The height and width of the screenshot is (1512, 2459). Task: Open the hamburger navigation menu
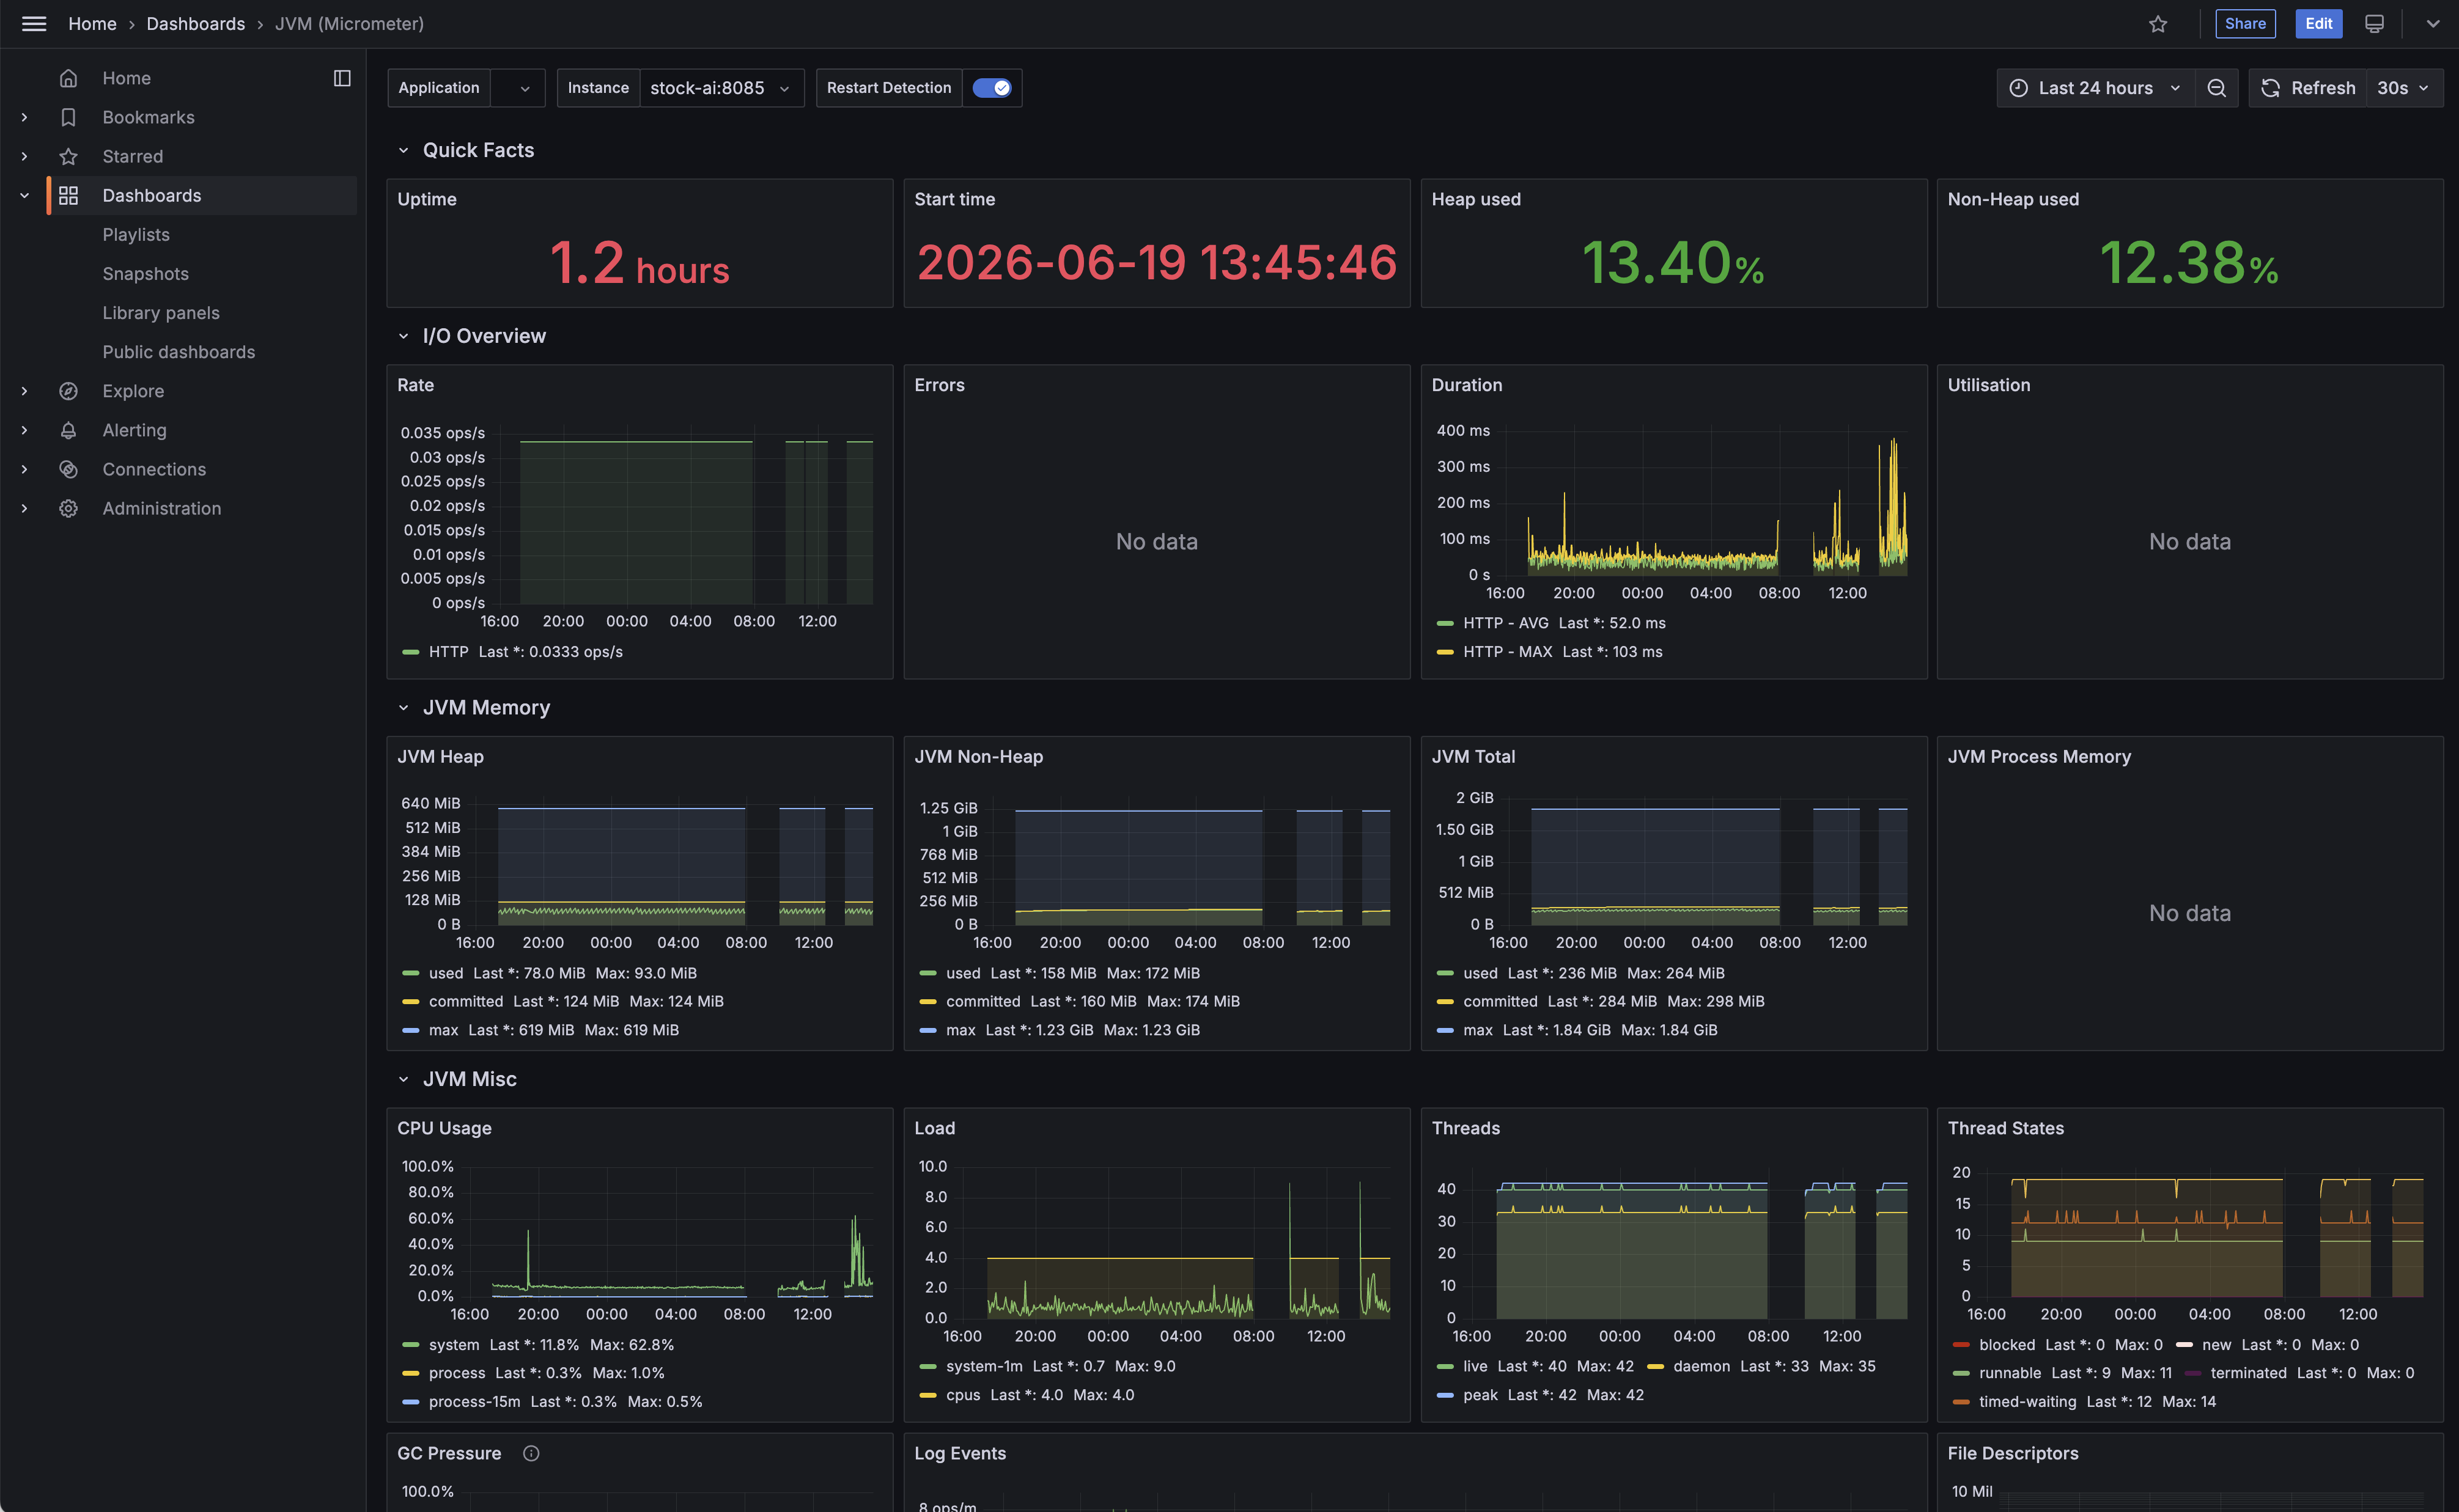click(x=34, y=23)
